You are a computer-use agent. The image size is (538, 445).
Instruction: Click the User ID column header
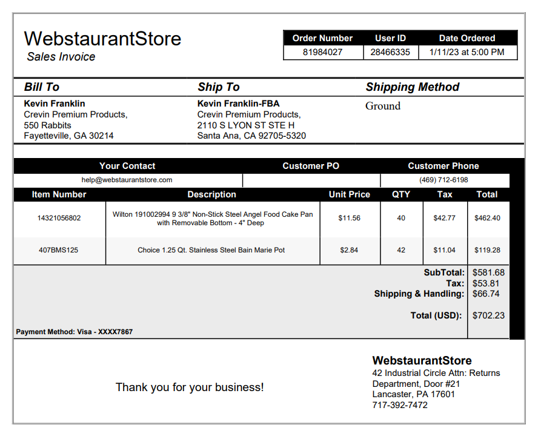click(x=390, y=38)
